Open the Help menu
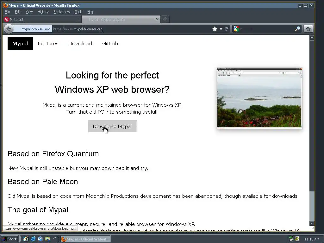 point(90,12)
